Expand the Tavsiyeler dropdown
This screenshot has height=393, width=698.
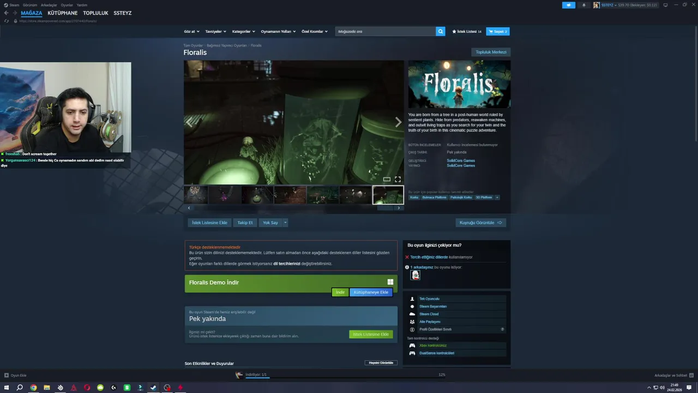tap(215, 32)
